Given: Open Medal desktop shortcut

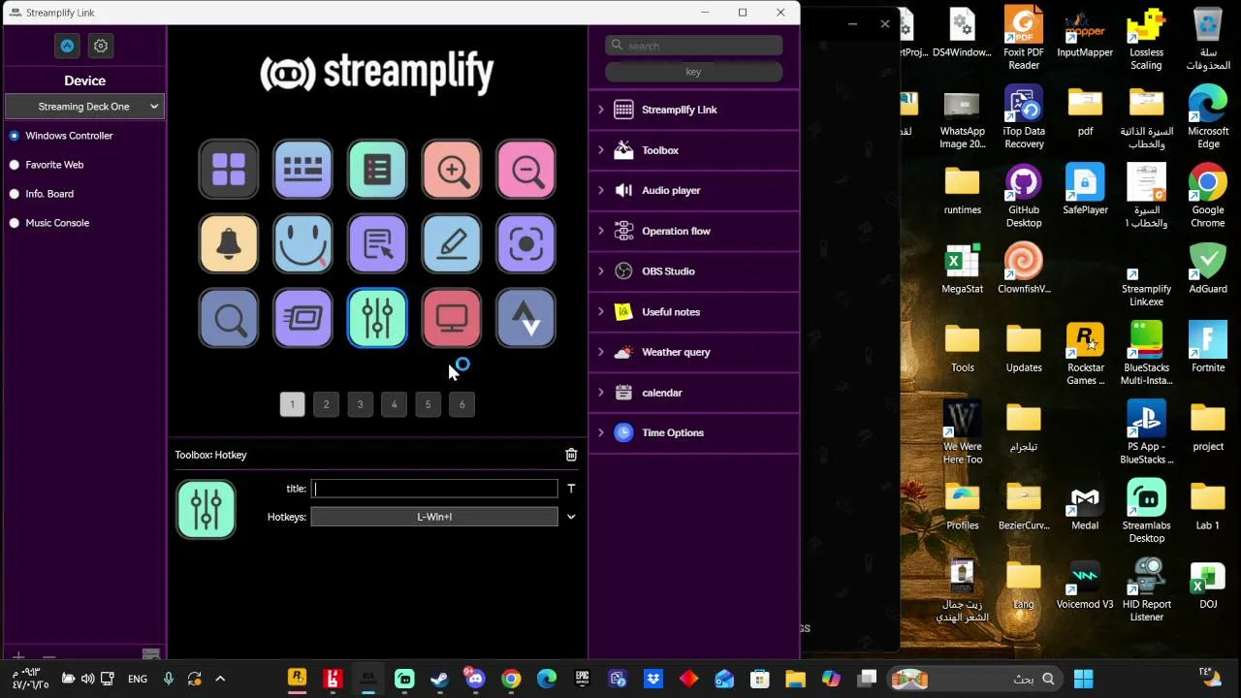Looking at the screenshot, I should 1085,506.
